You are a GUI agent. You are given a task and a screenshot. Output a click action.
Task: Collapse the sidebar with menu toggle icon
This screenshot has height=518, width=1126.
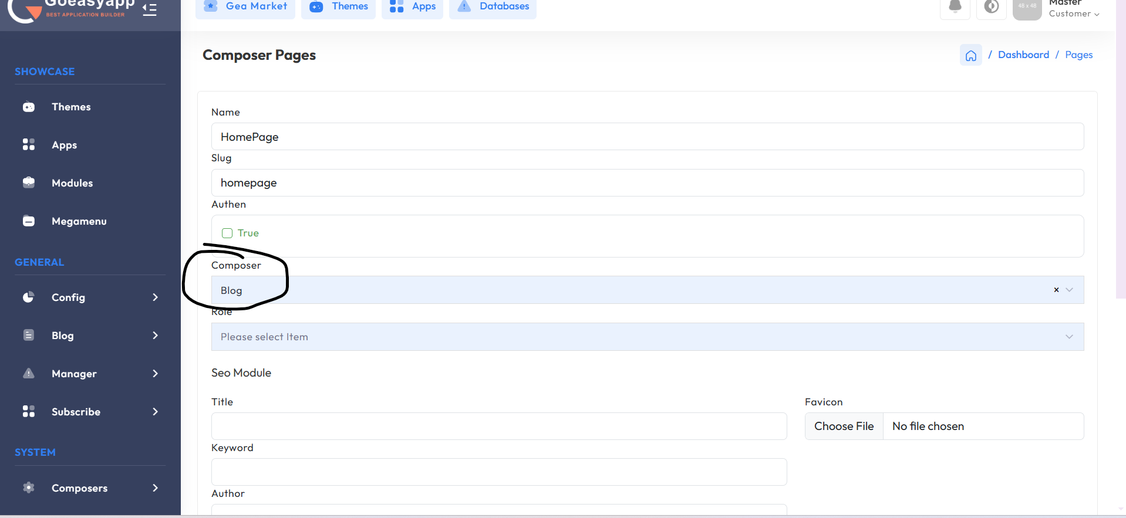click(150, 9)
